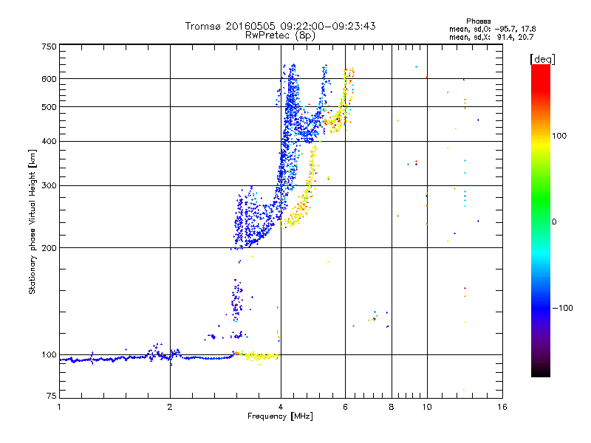The width and height of the screenshot is (591, 443).
Task: Click the 'mean, sd,O: -95.7, 17.8' statistics line
Action: point(492,29)
